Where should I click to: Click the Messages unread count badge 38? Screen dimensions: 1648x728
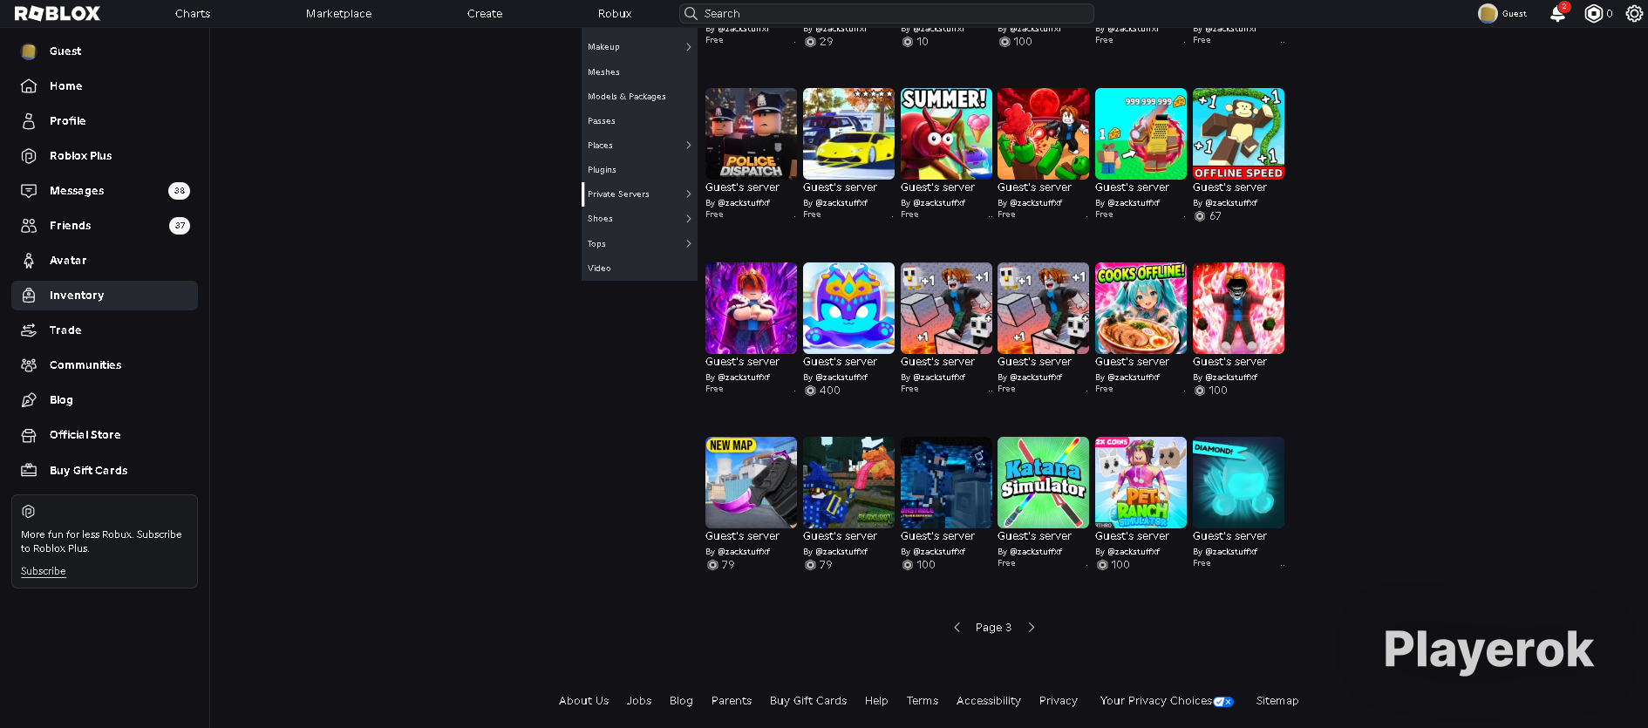click(179, 191)
